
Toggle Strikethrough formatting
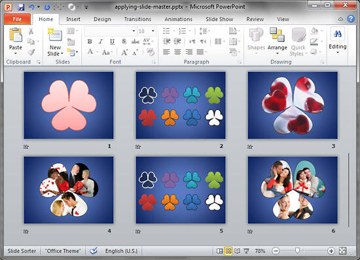point(135,41)
